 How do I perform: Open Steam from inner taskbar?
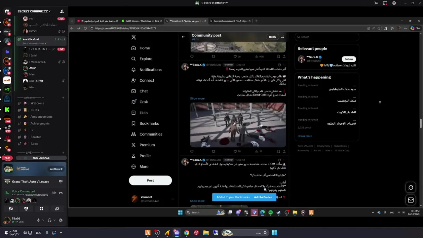click(279, 213)
